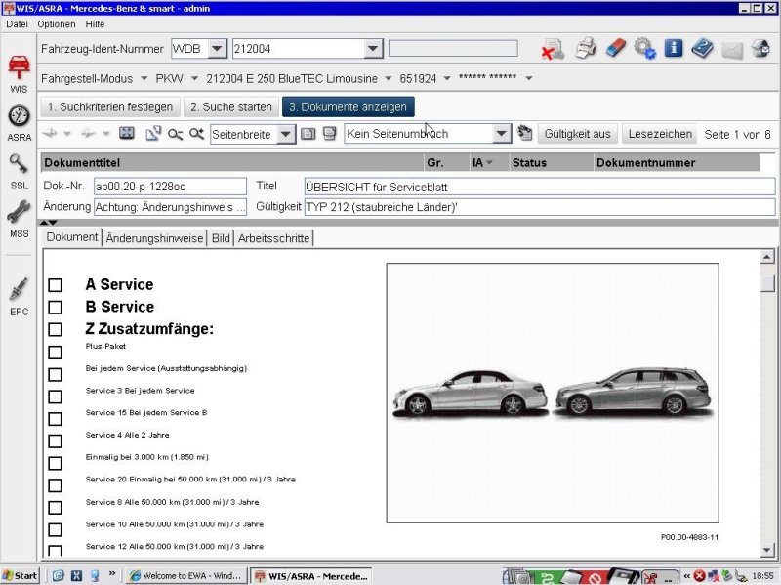781x585 pixels.
Task: Open the Windows Start button
Action: (20, 576)
